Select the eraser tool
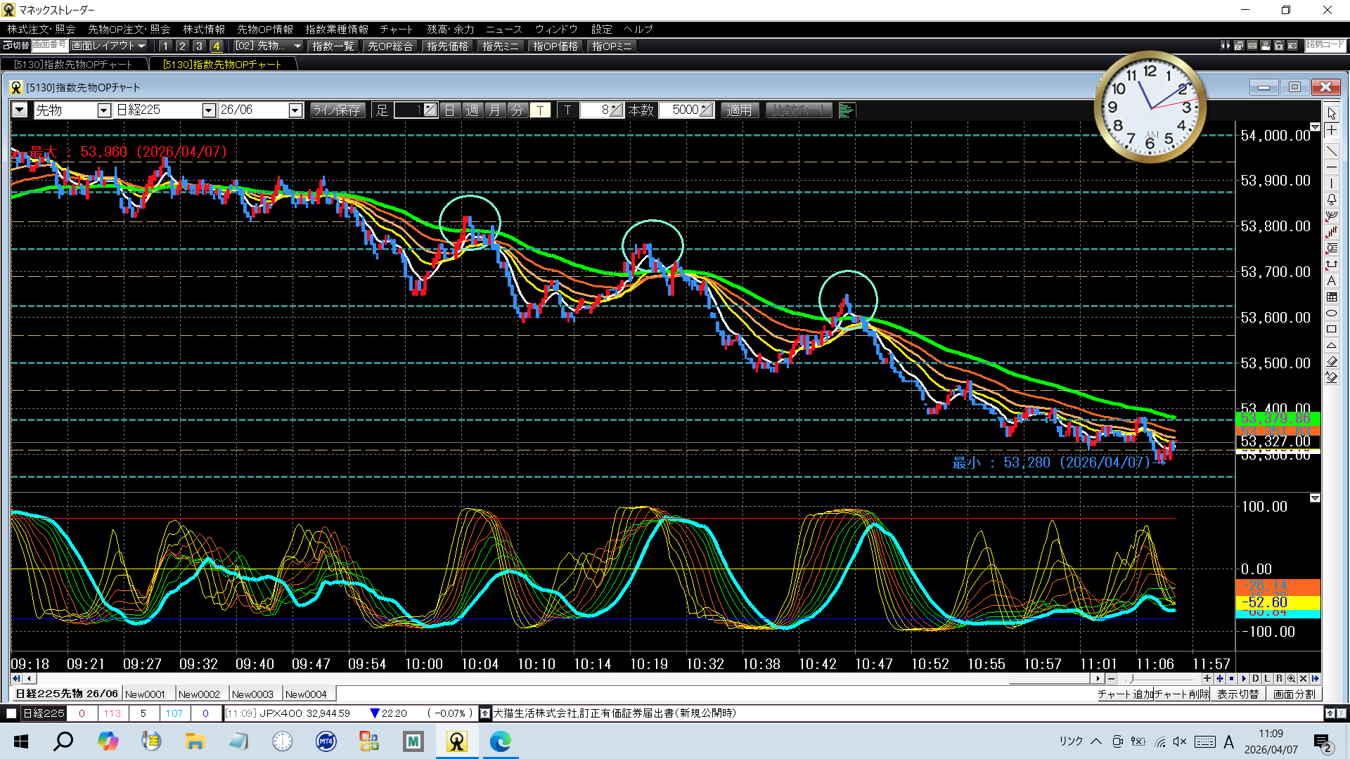 point(1332,361)
